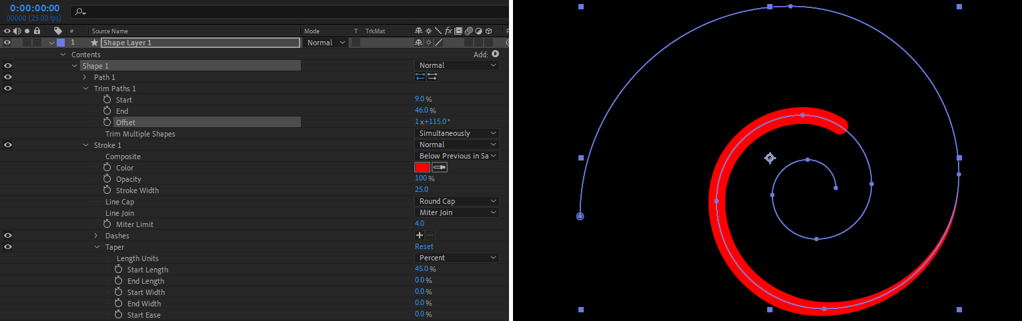
Task: Add a dash with the plus icon
Action: click(420, 236)
